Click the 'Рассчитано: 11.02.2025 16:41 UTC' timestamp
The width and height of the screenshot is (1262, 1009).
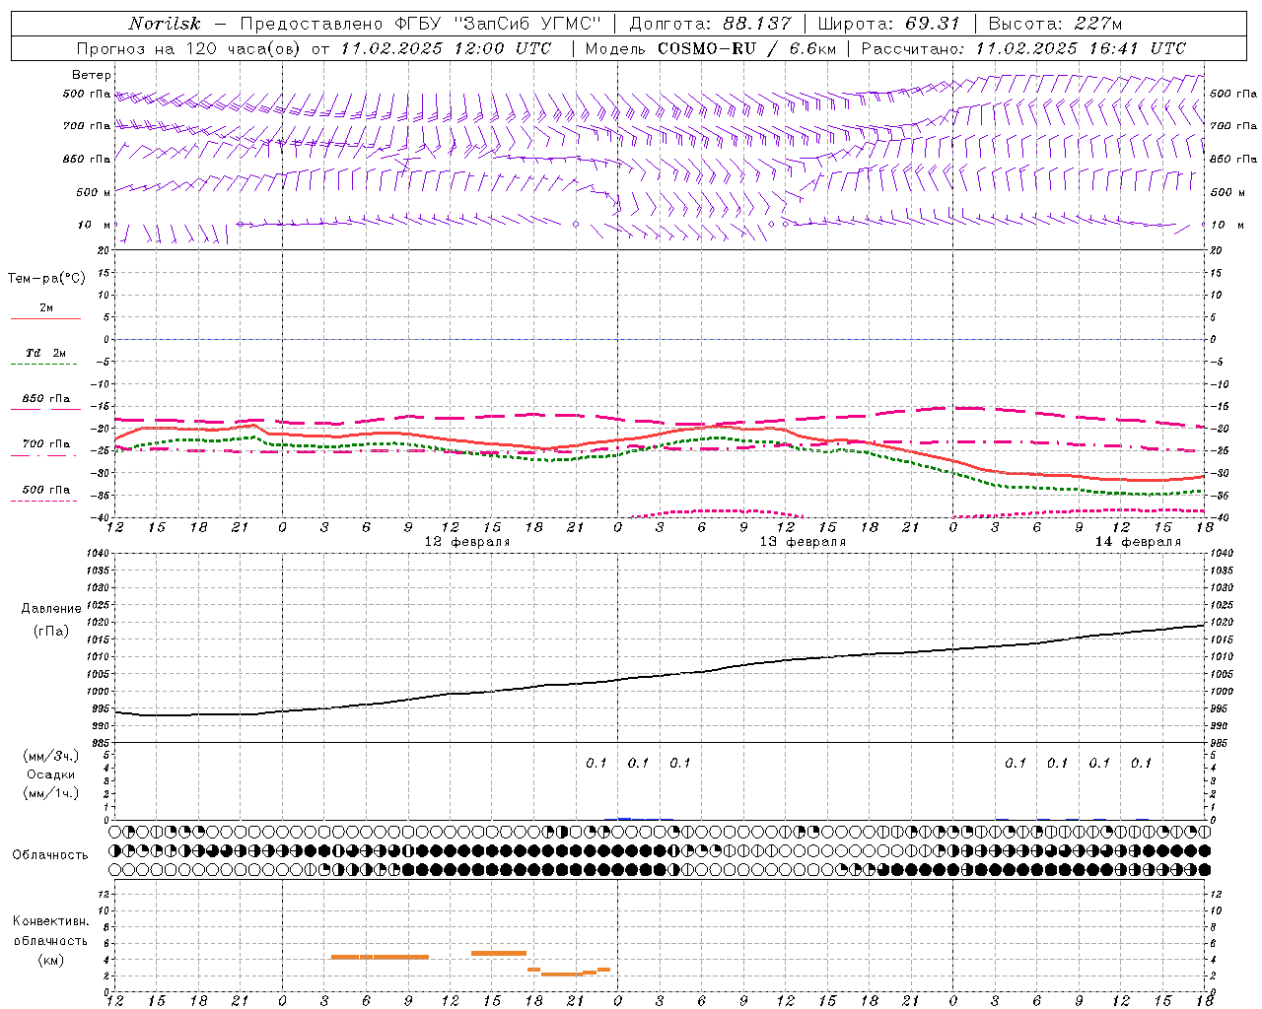coord(1023,48)
